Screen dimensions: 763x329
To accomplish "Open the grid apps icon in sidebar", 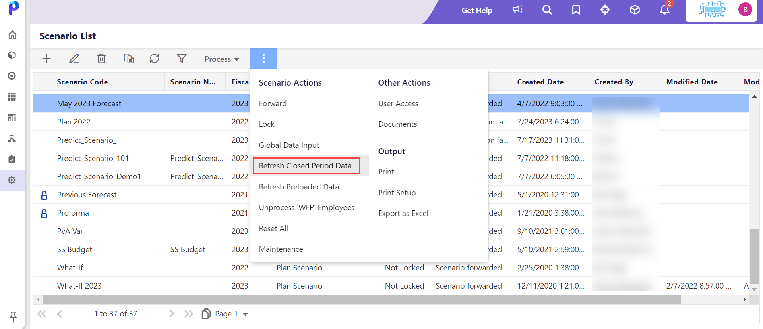I will pos(12,97).
